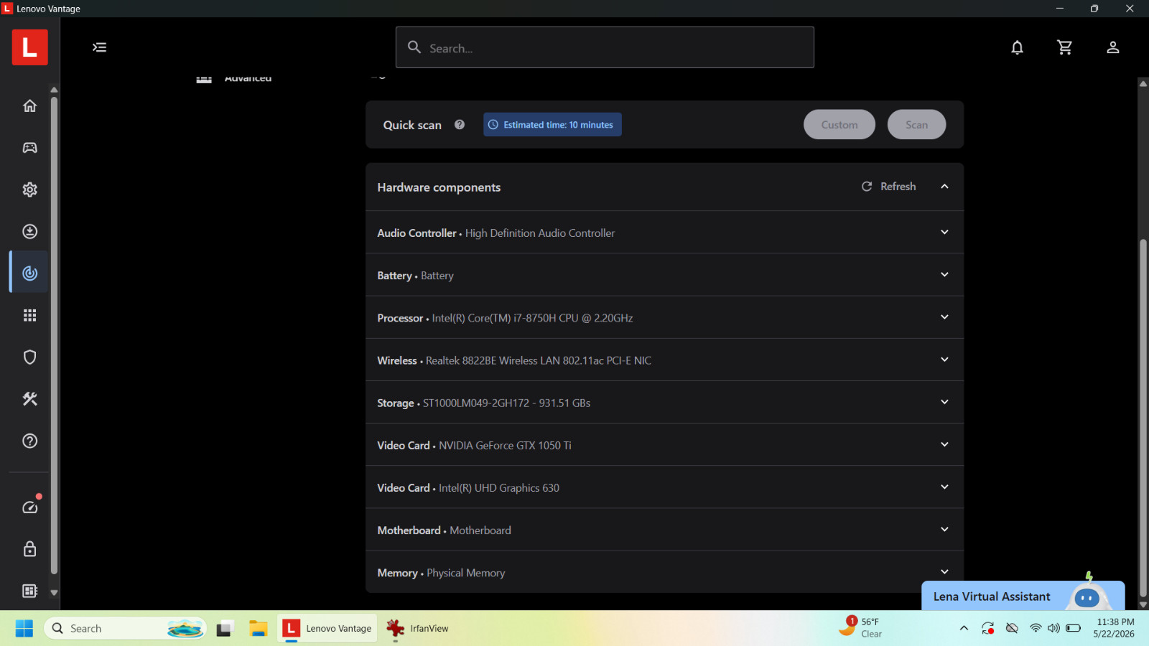Screen dimensions: 1149x646
Task: Collapse the Hardware components section
Action: [944, 187]
